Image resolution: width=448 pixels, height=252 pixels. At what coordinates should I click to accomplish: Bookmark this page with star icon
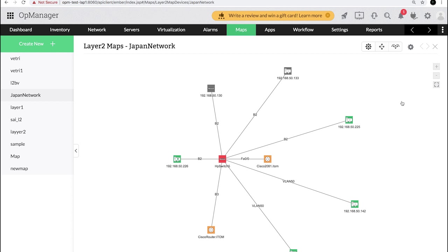[422, 2]
